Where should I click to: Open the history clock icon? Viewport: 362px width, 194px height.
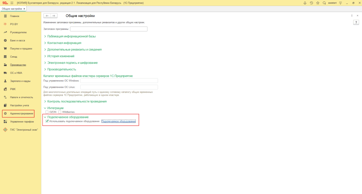[x=311, y=3]
